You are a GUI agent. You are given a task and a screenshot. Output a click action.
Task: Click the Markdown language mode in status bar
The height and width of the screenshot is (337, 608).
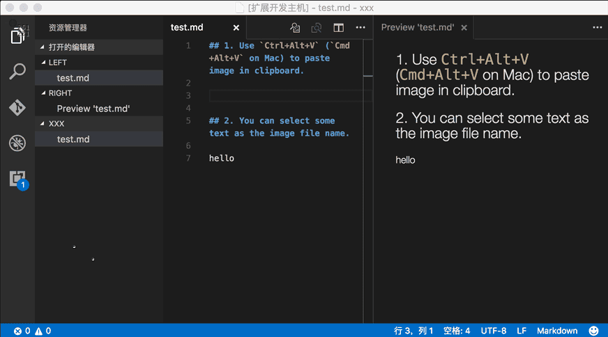[x=557, y=331]
